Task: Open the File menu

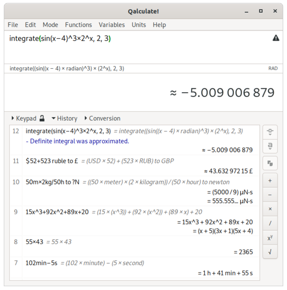Action: [13, 25]
